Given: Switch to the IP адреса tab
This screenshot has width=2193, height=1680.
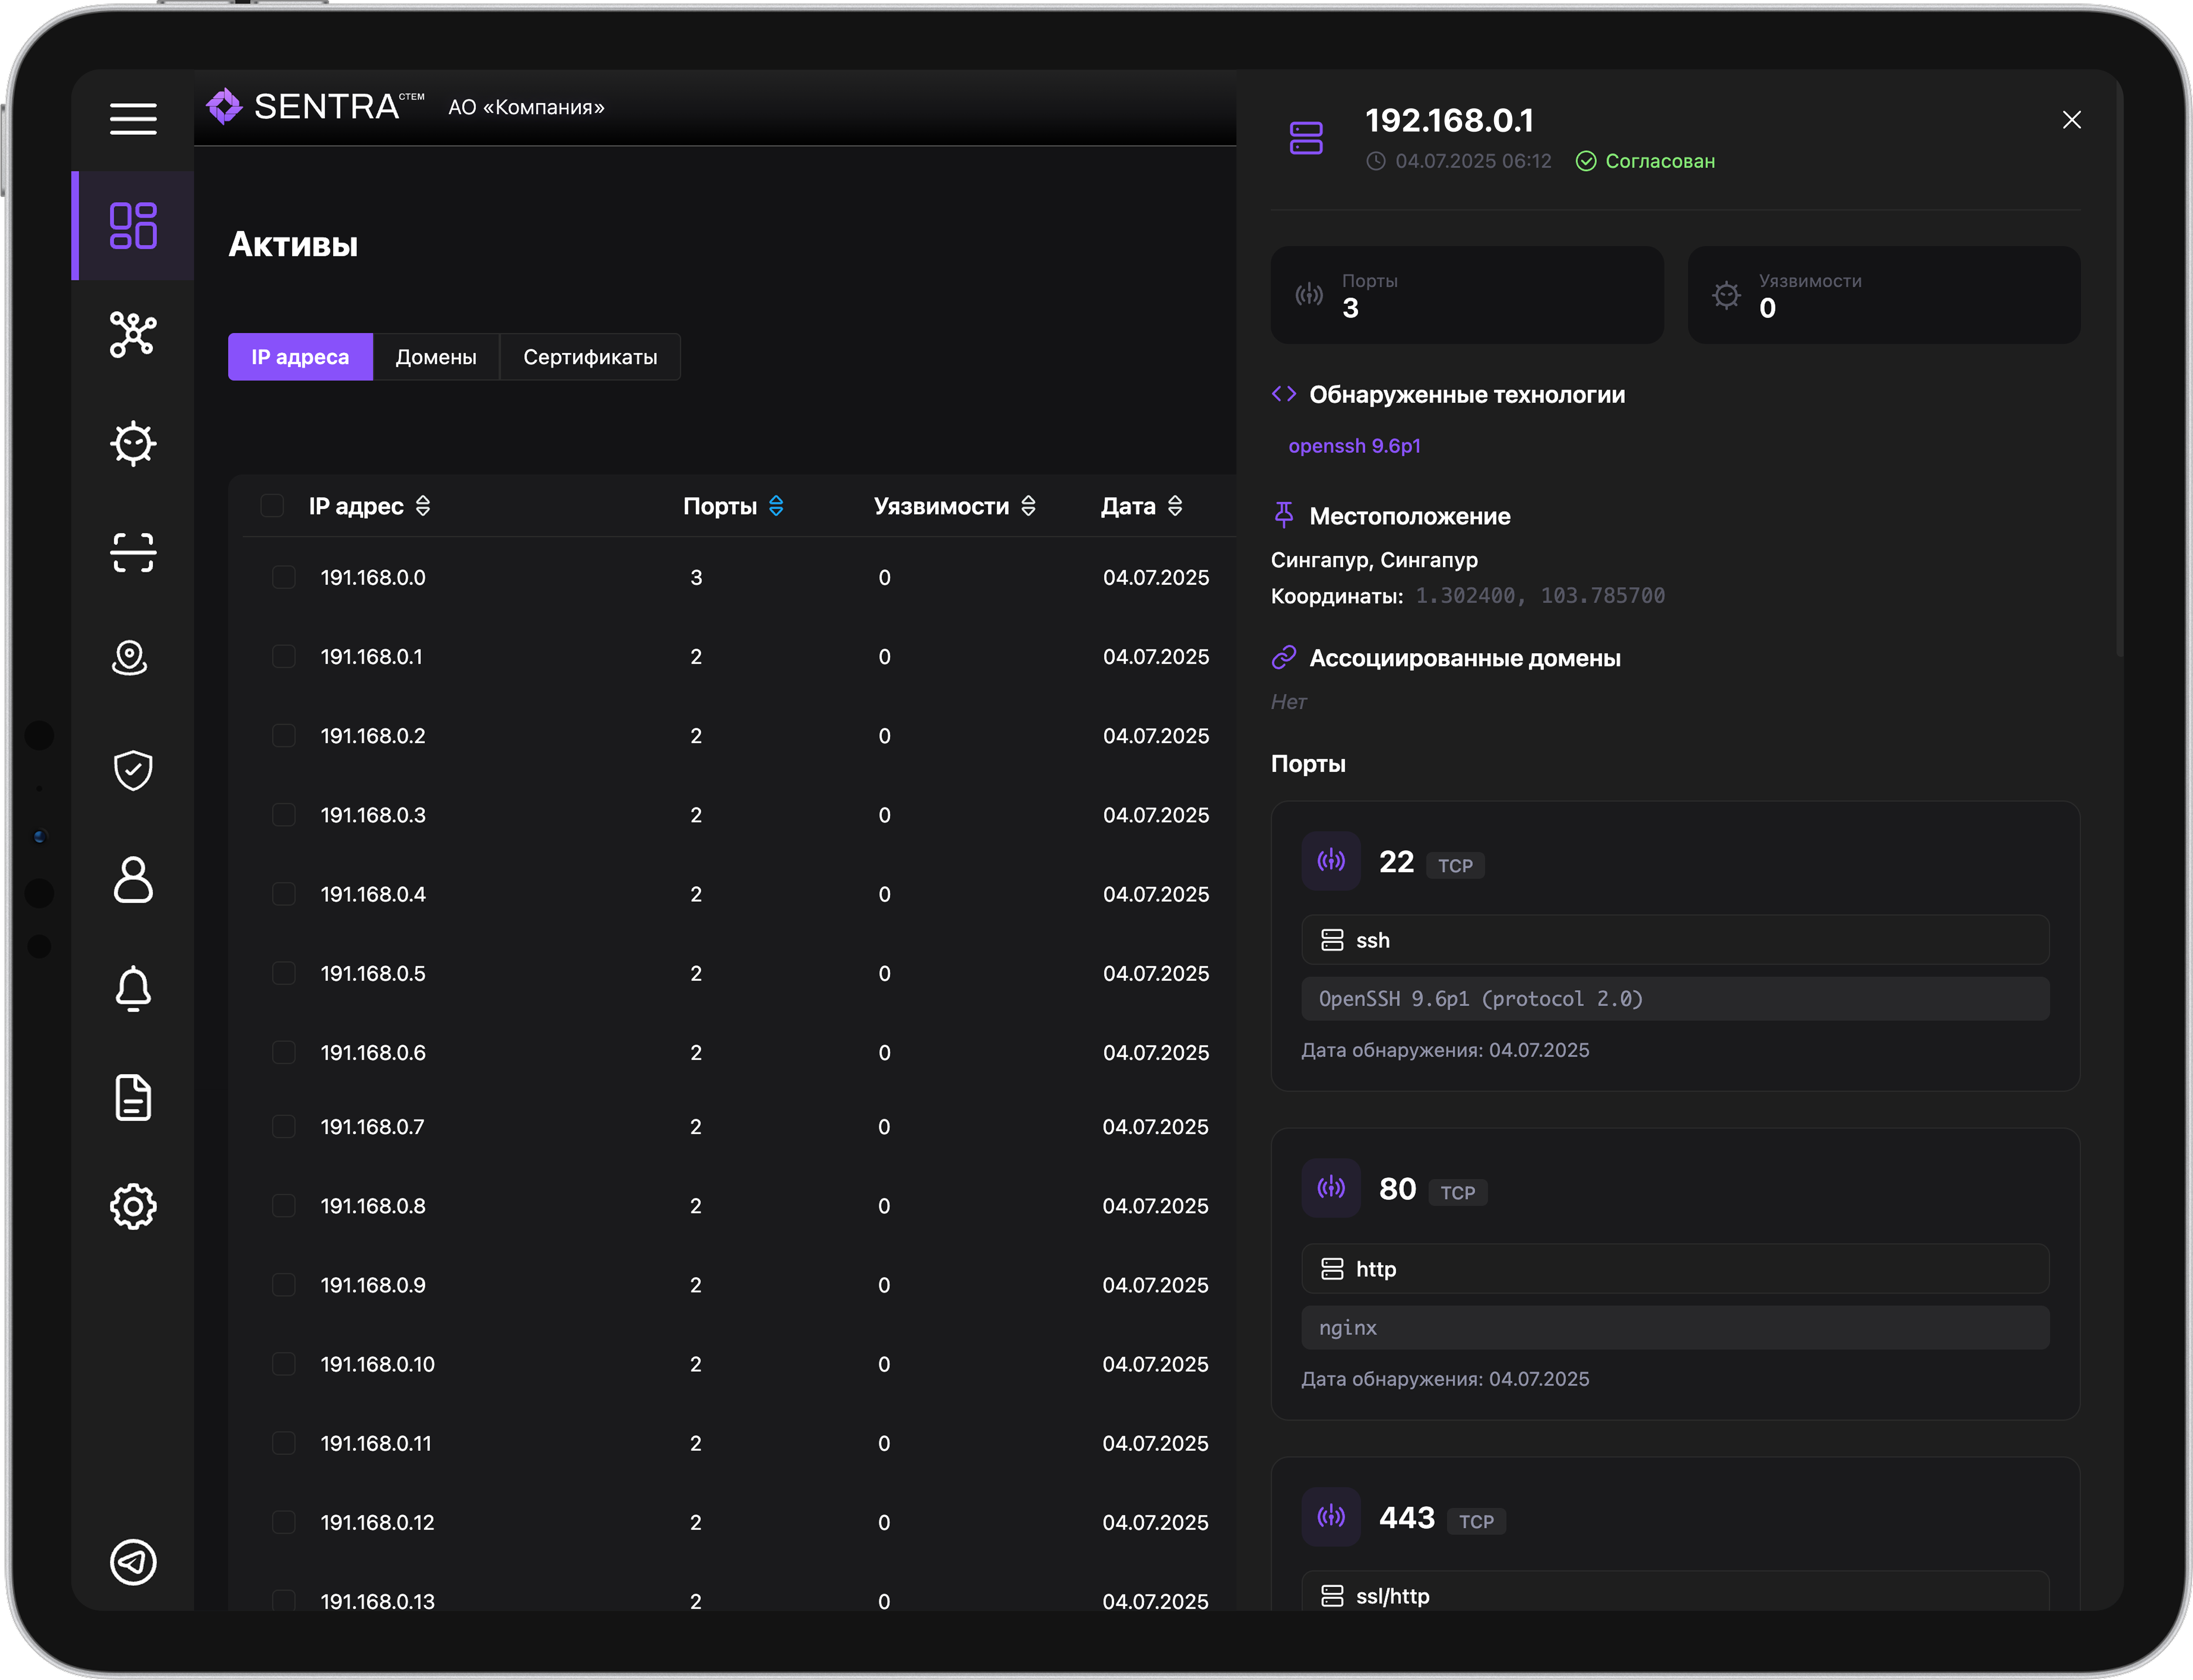Looking at the screenshot, I should (300, 357).
